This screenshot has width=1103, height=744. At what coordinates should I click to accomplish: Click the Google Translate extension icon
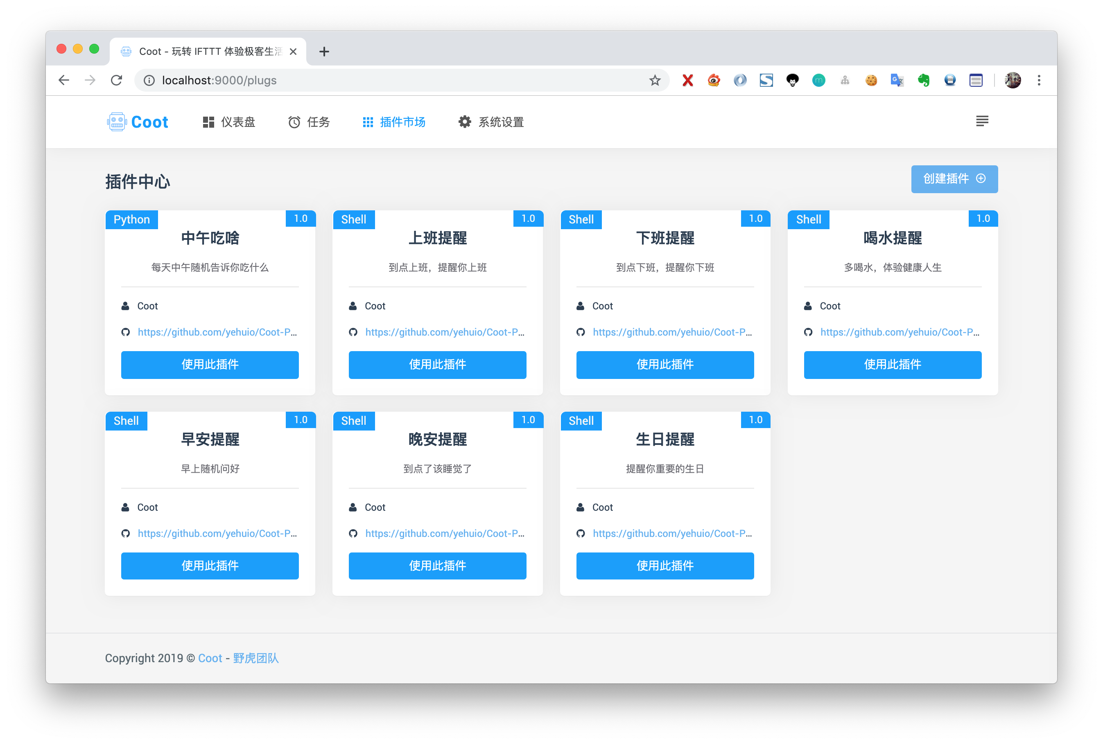pos(897,80)
